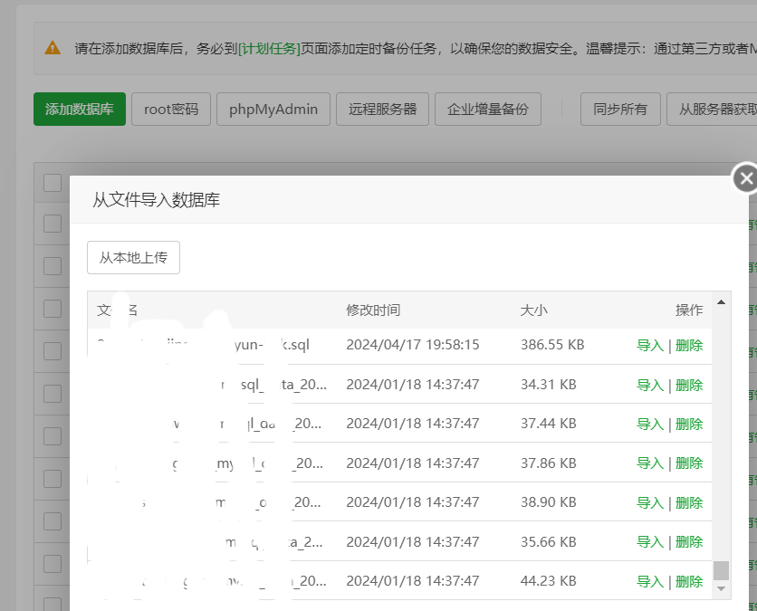The image size is (757, 611).
Task: Close the import database dialog
Action: [745, 179]
